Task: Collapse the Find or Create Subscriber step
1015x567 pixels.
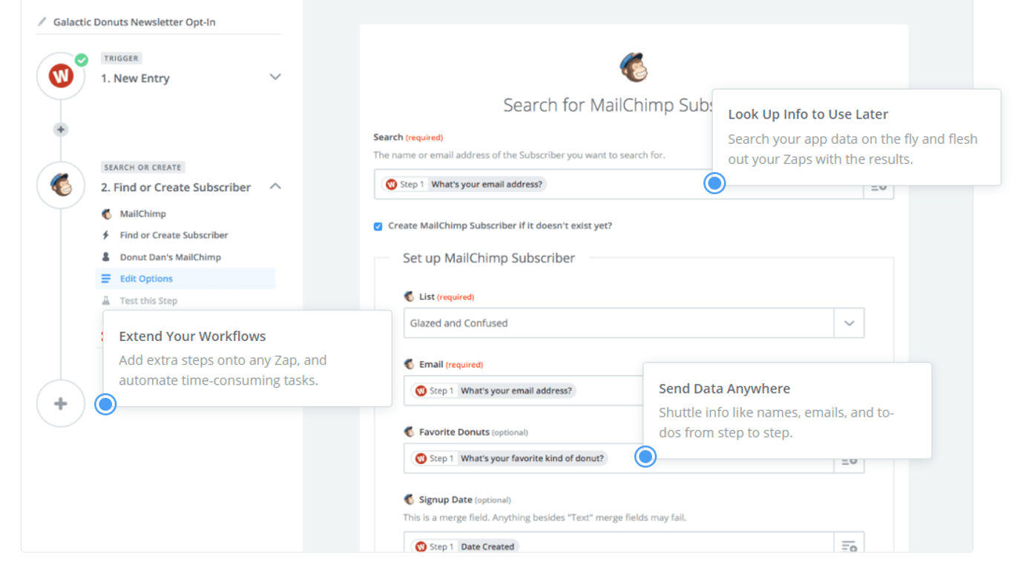Action: [x=275, y=187]
